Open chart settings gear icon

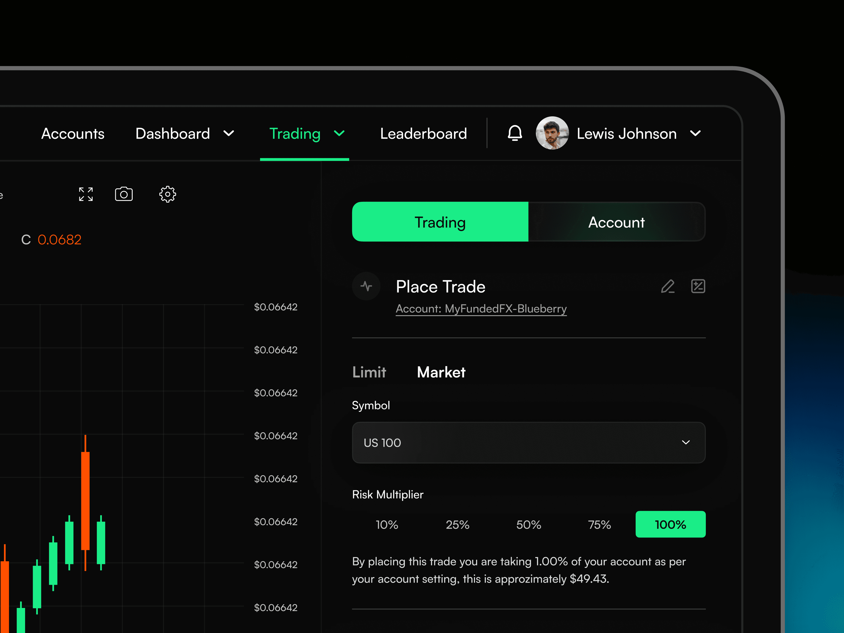tap(167, 194)
